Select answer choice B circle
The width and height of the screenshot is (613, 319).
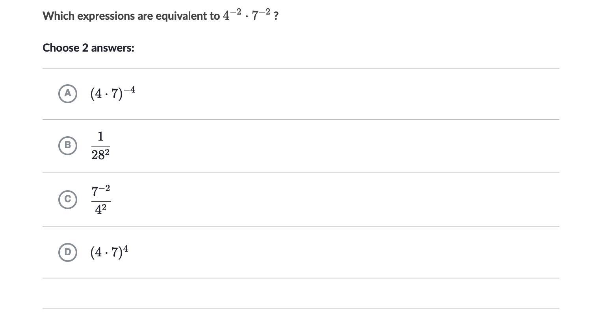(68, 145)
